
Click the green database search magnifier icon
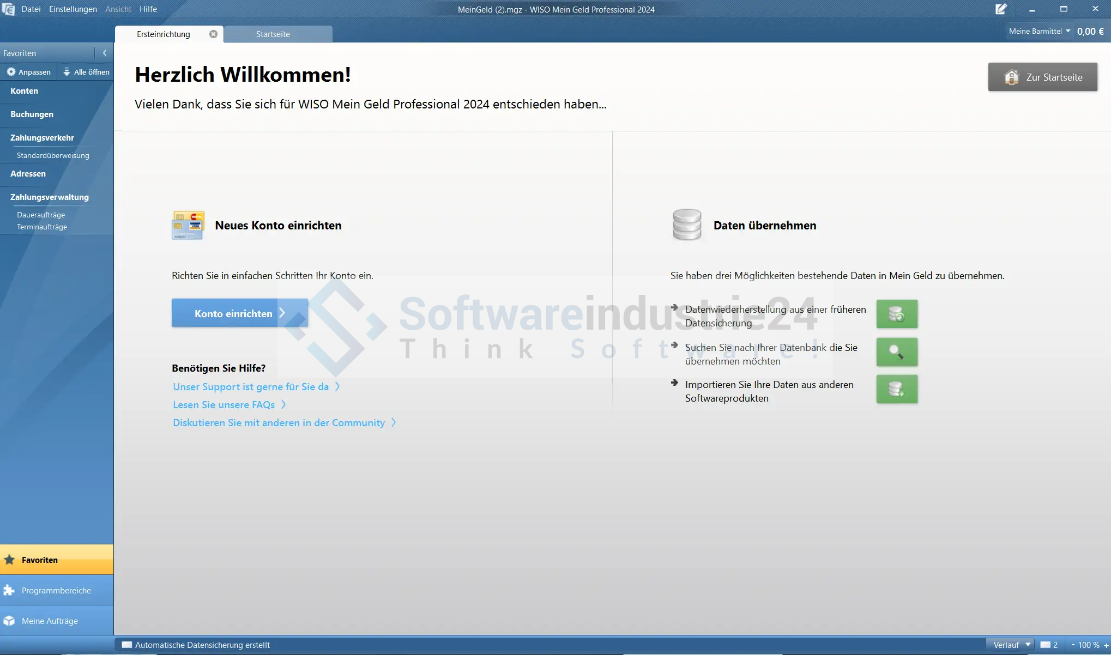pyautogui.click(x=897, y=352)
